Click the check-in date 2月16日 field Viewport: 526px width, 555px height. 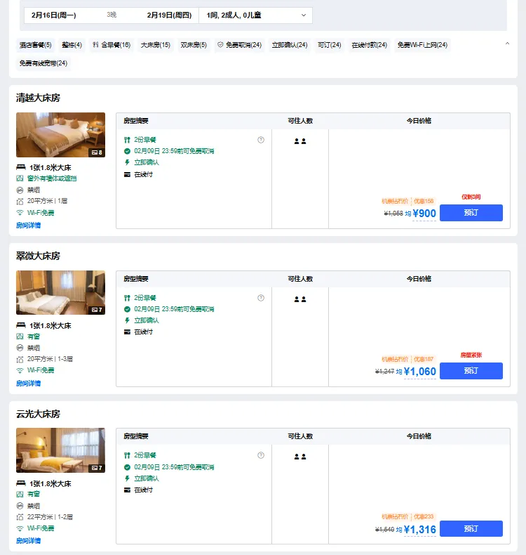pyautogui.click(x=54, y=15)
